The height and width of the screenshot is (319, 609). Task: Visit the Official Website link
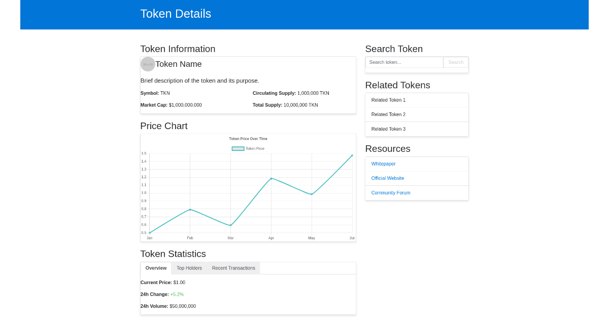(x=388, y=178)
